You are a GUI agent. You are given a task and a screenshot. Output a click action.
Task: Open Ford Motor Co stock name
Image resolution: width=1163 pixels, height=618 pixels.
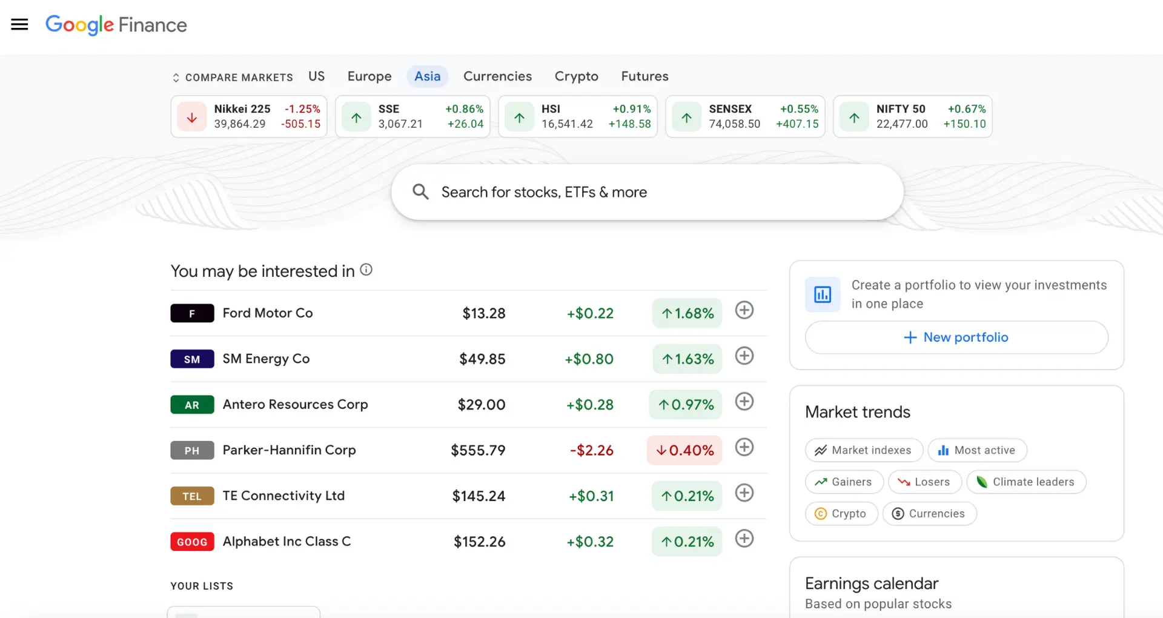click(x=268, y=313)
